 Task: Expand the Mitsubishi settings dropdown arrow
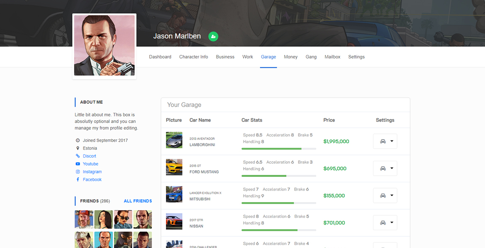coord(392,196)
